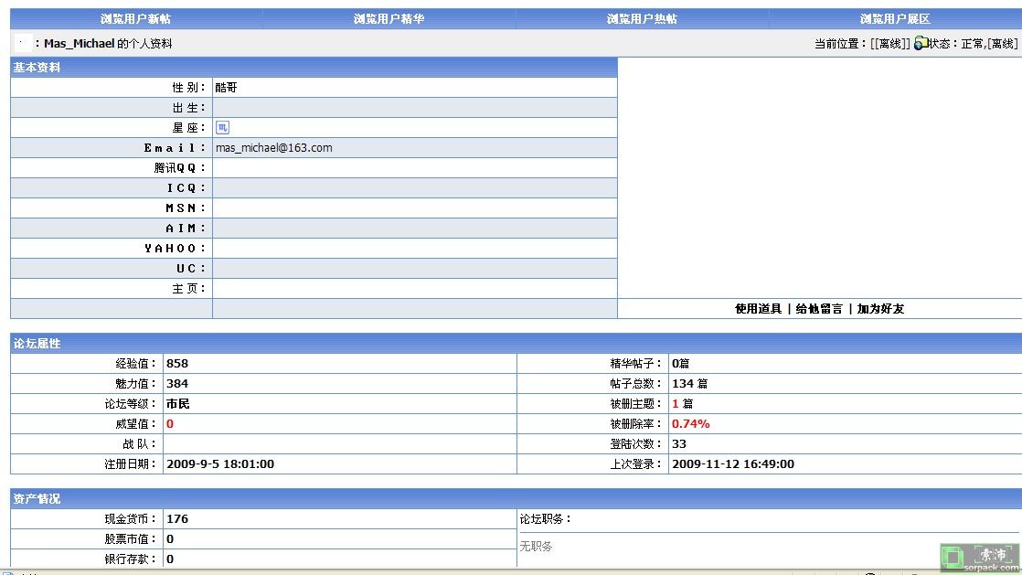Click 给他留言 to leave a message
1022x575 pixels.
pyautogui.click(x=819, y=309)
